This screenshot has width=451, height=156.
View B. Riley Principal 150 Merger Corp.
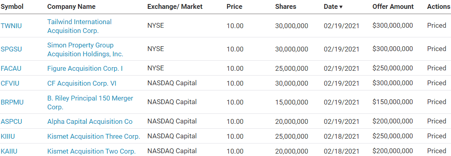(x=90, y=103)
